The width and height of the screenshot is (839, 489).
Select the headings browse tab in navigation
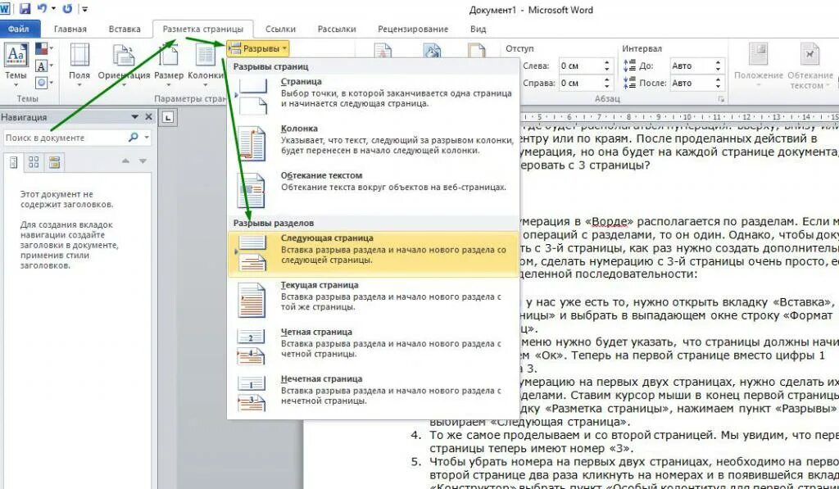13,162
